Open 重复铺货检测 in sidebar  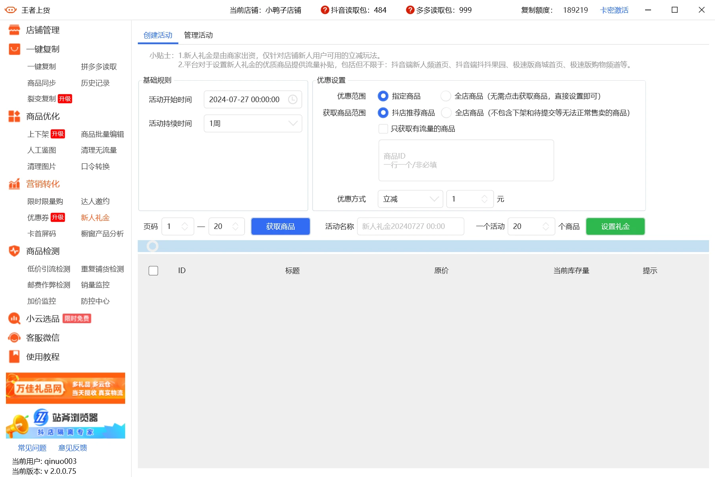point(102,269)
